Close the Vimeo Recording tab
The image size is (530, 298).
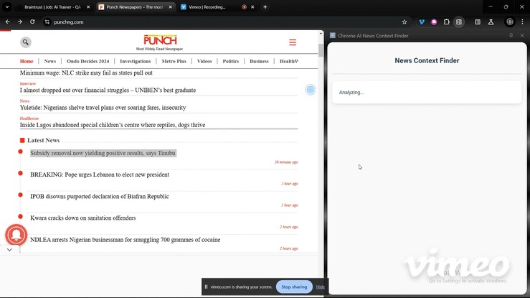pyautogui.click(x=252, y=6)
